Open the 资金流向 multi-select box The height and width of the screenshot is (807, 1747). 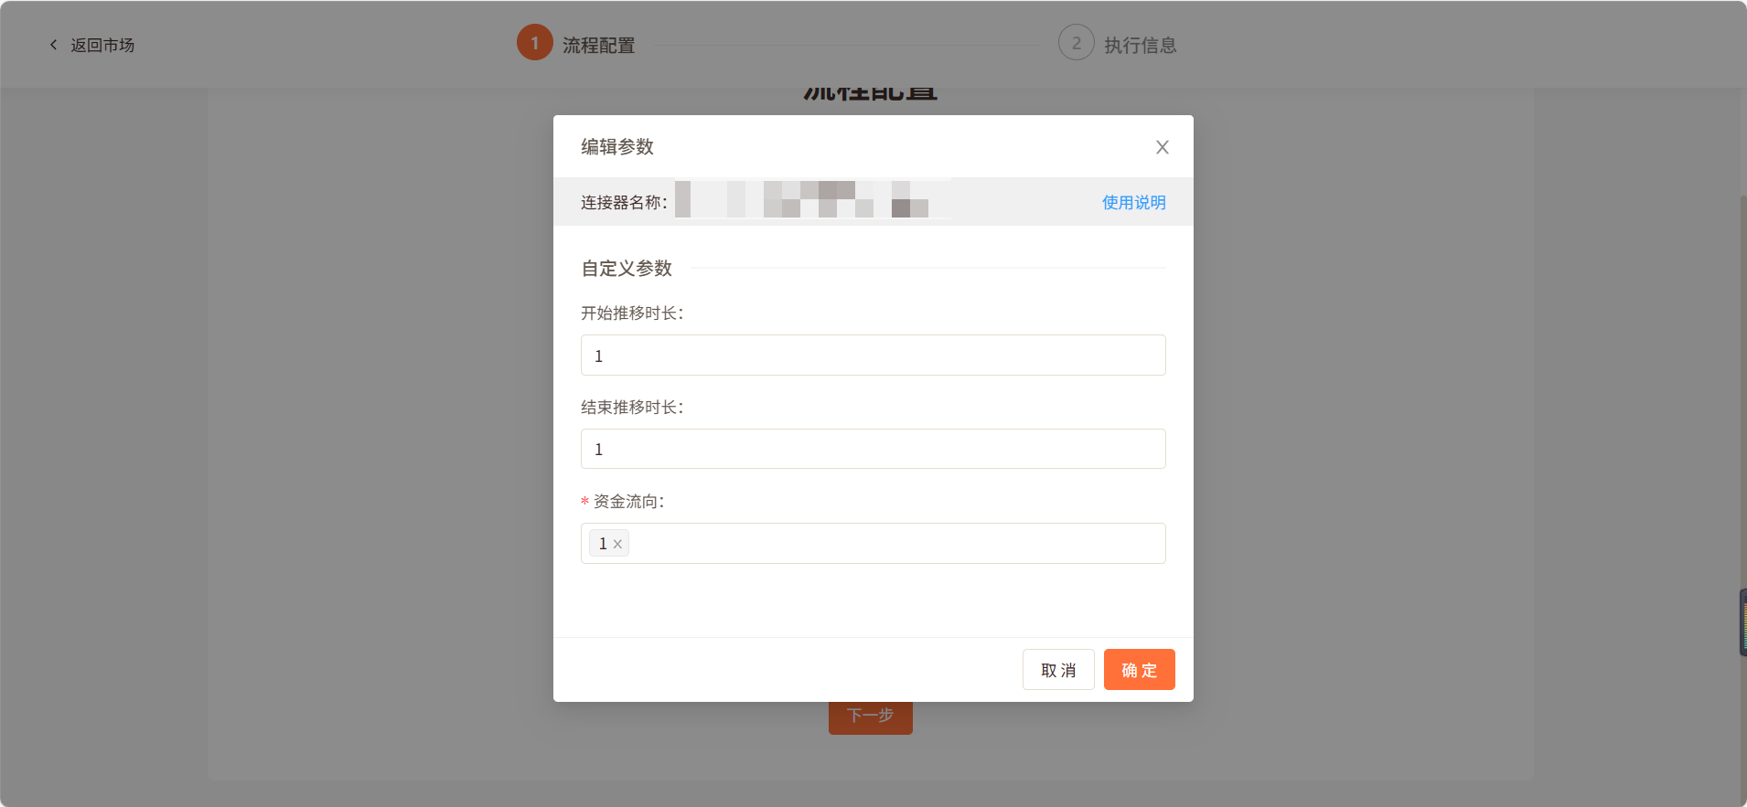[896, 544]
